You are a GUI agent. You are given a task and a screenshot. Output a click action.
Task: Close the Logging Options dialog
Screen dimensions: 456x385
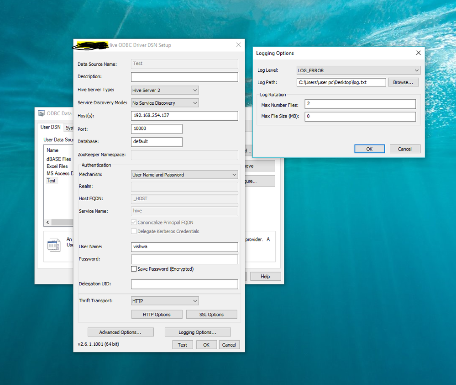418,53
